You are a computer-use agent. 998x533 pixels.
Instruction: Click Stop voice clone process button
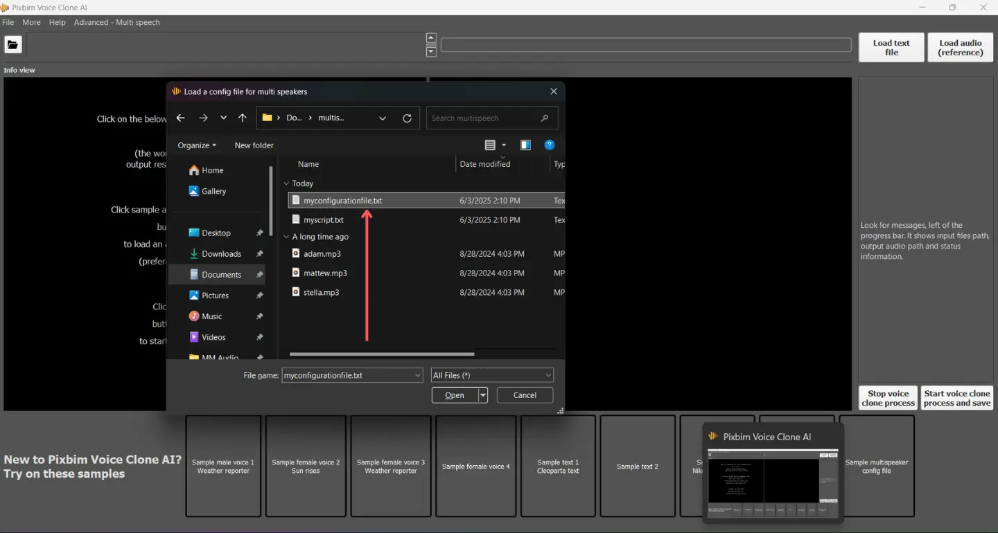(888, 398)
